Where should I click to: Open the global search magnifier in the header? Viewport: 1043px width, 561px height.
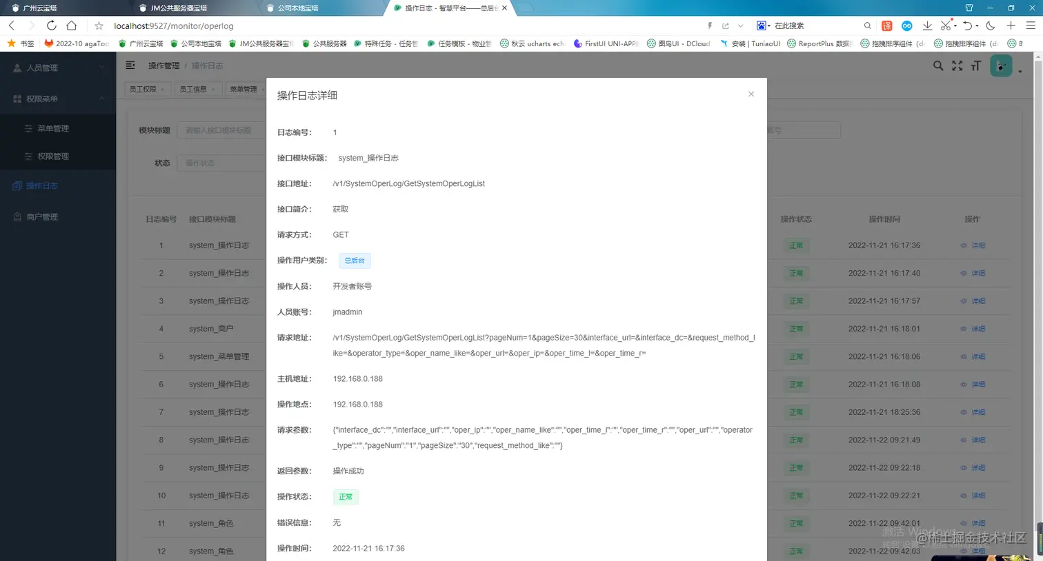coord(938,66)
